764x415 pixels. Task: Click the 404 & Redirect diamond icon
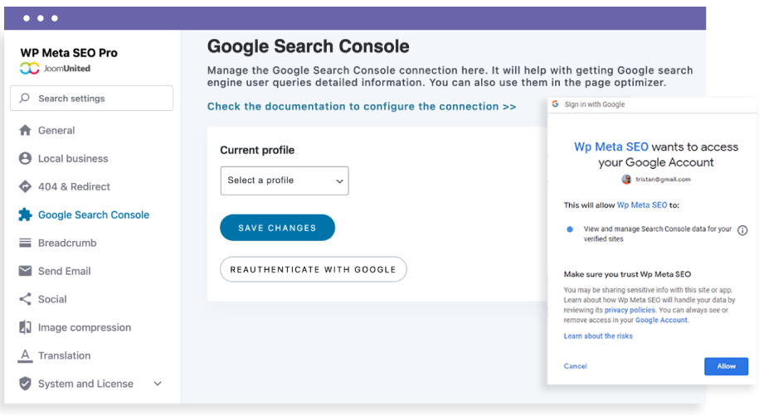[25, 186]
